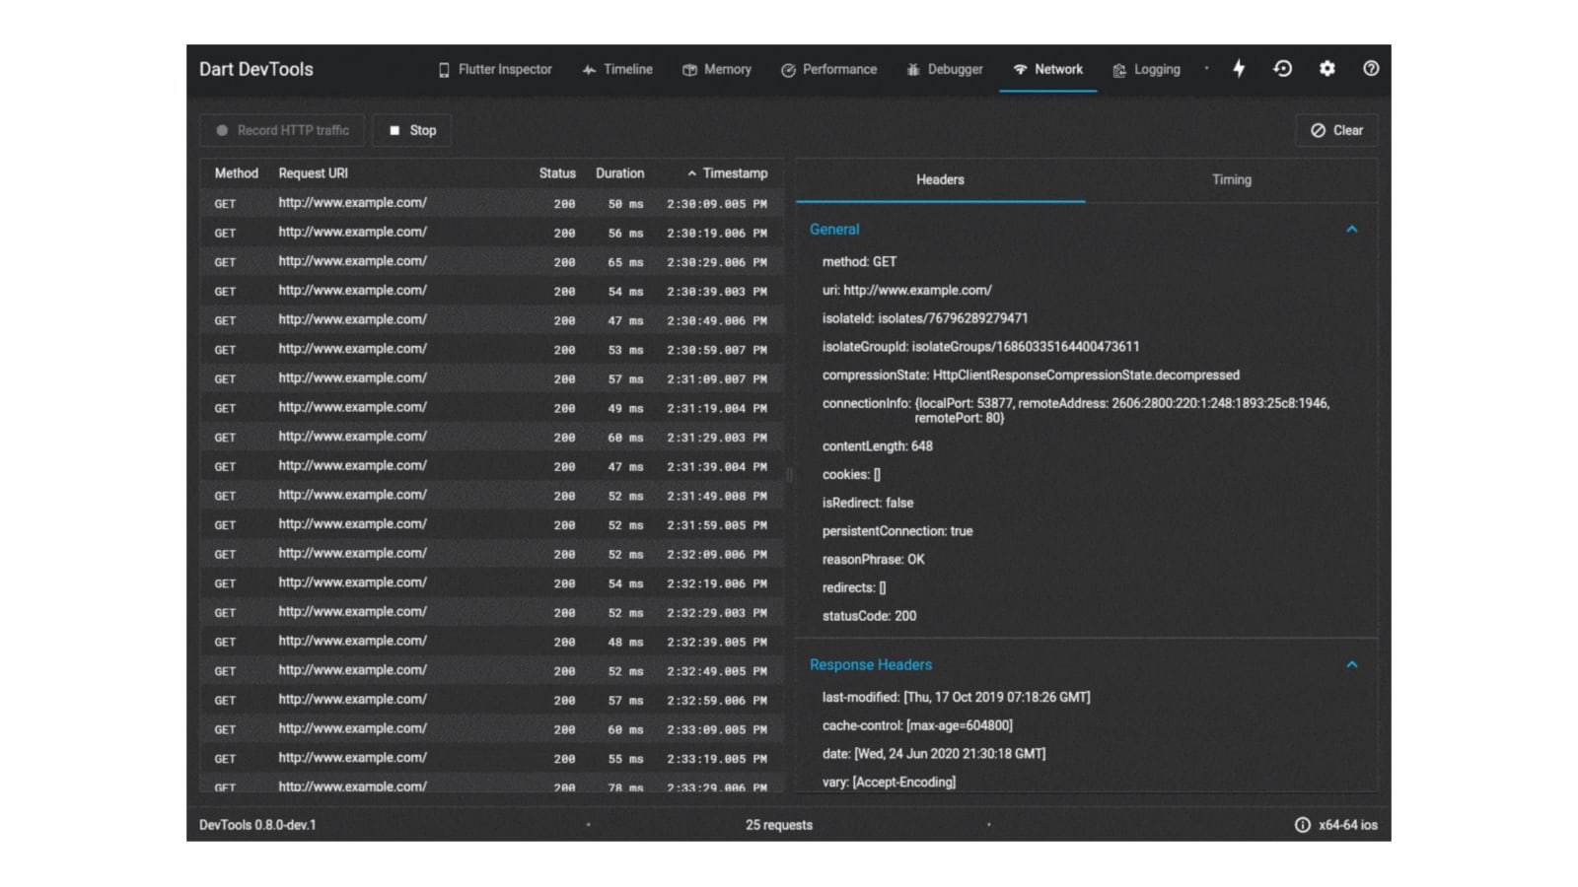Viewport: 1578px width, 887px height.
Task: Select the request at 2:31:49.008 PM
Action: coord(492,496)
